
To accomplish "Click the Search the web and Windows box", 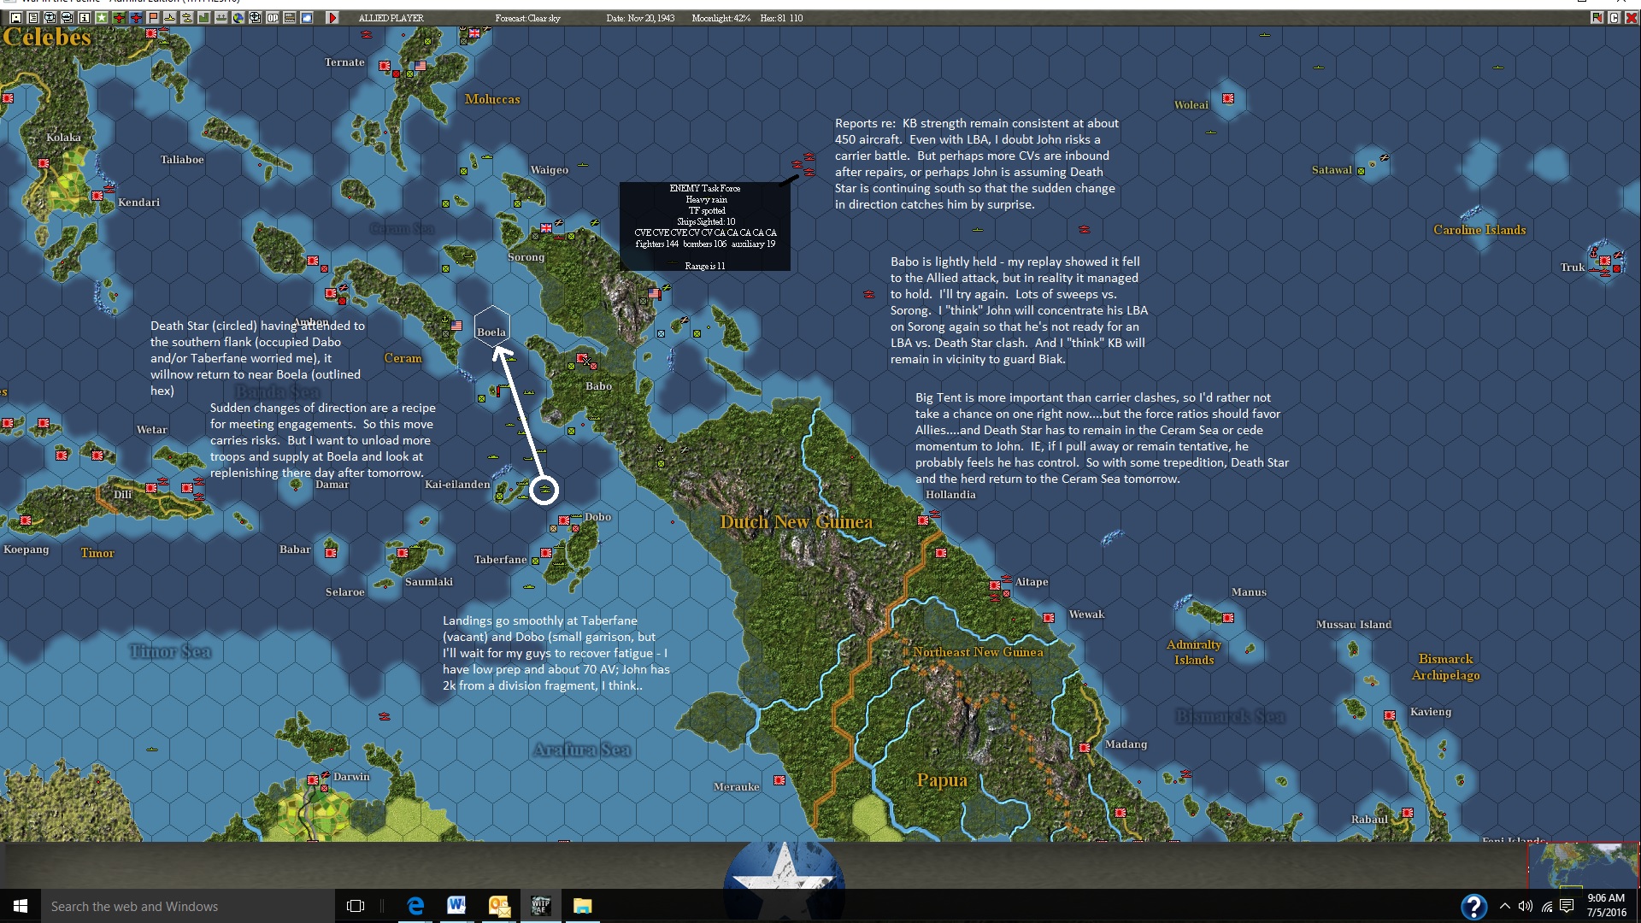I will pos(188,906).
